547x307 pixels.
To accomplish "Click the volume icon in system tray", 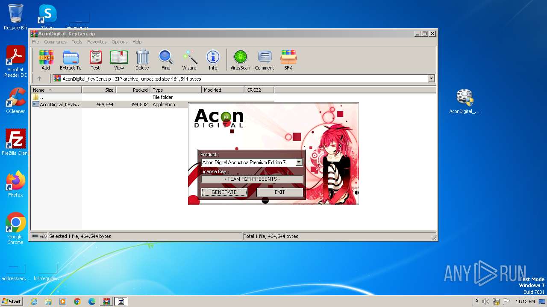I will pos(486,301).
